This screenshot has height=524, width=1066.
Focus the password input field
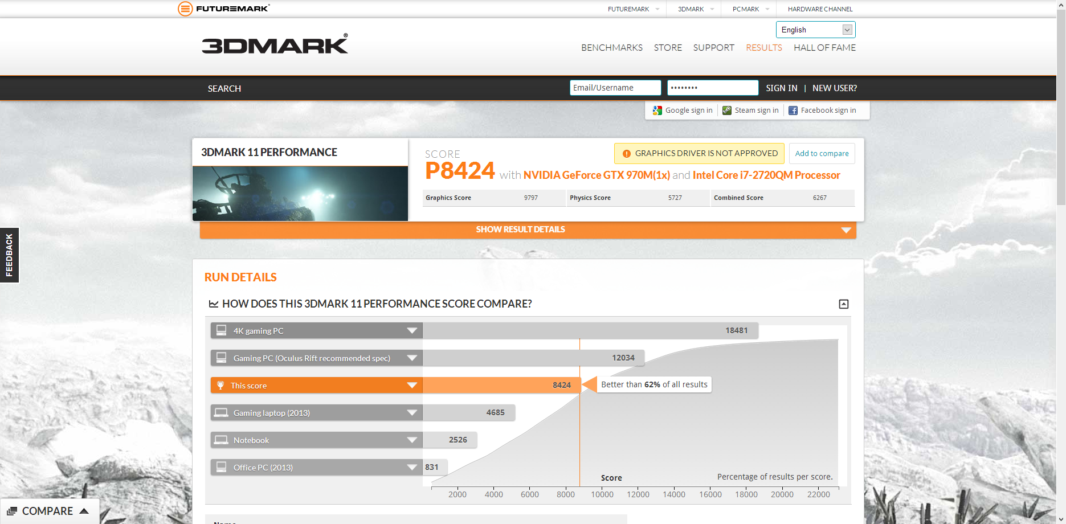(713, 88)
